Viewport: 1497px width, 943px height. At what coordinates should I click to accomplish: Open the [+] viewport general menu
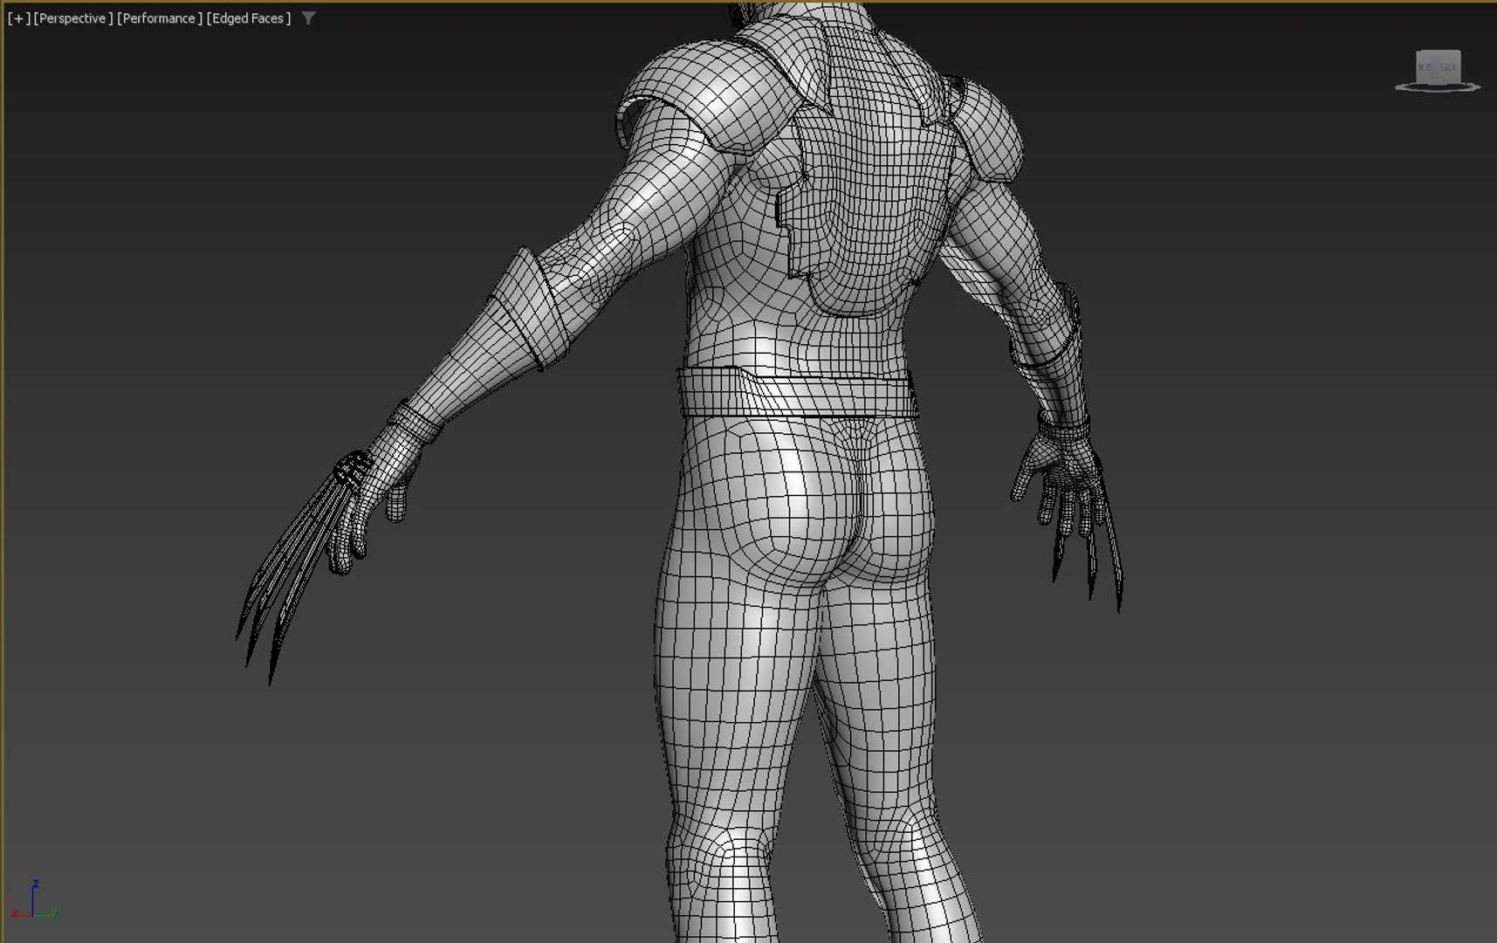click(x=18, y=18)
